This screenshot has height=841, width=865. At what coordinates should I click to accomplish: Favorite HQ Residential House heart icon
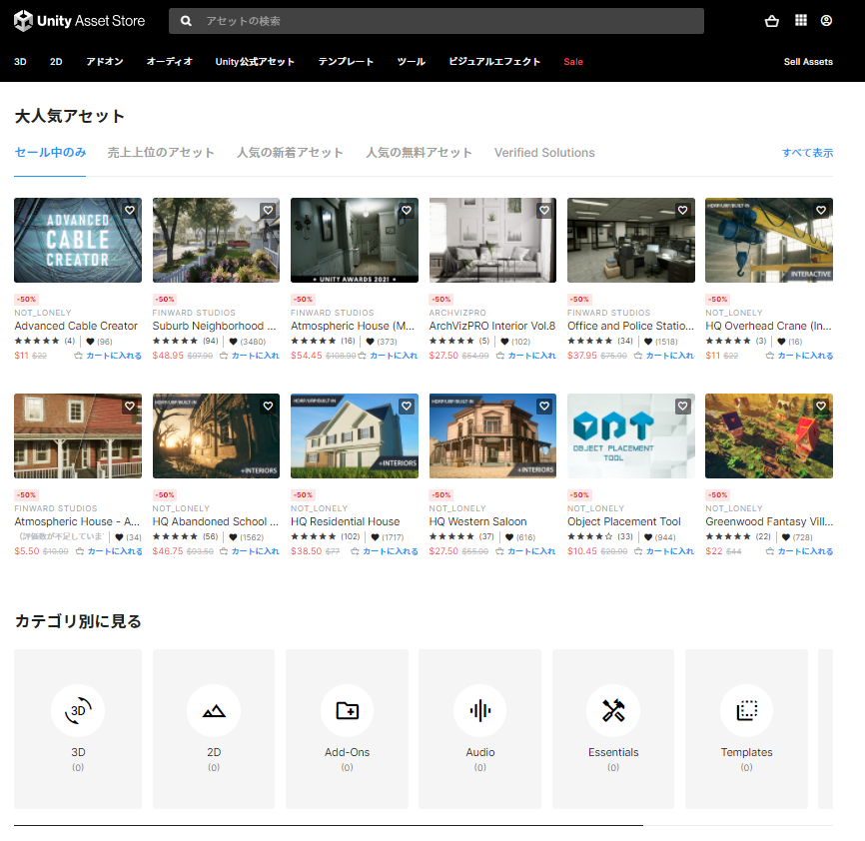coord(407,406)
